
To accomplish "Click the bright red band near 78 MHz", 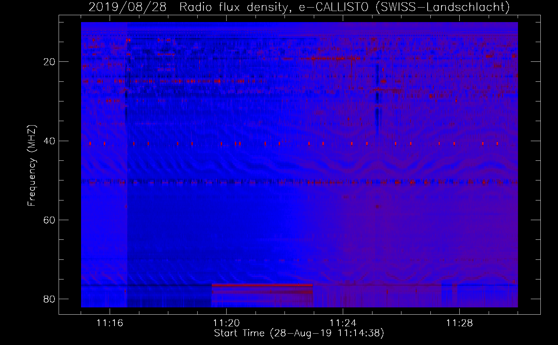I will coord(262,289).
